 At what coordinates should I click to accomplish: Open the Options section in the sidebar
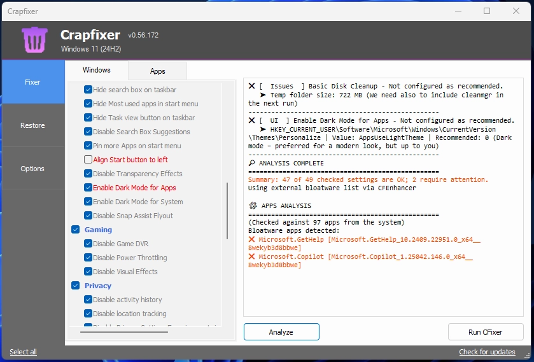(x=33, y=169)
